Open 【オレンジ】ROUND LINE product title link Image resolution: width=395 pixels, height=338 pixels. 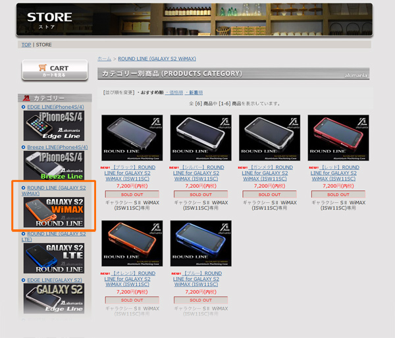pyautogui.click(x=130, y=279)
